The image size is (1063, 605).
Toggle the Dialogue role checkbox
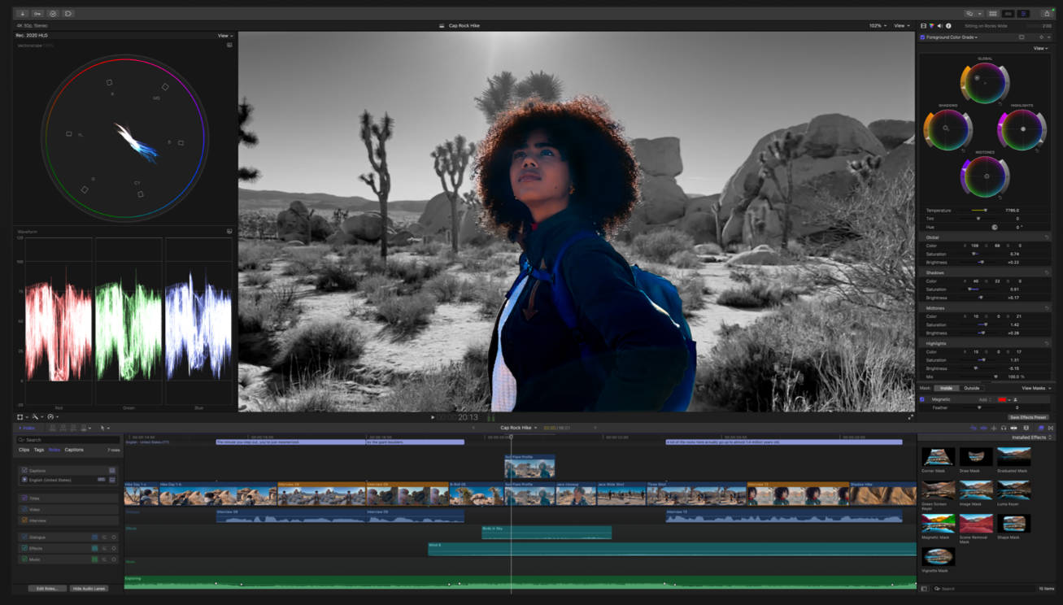tap(24, 538)
